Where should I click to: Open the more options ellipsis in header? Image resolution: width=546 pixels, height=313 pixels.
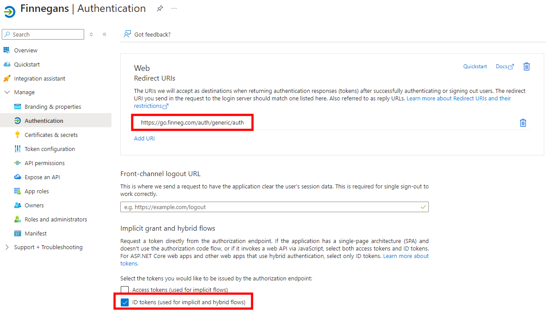coord(174,8)
